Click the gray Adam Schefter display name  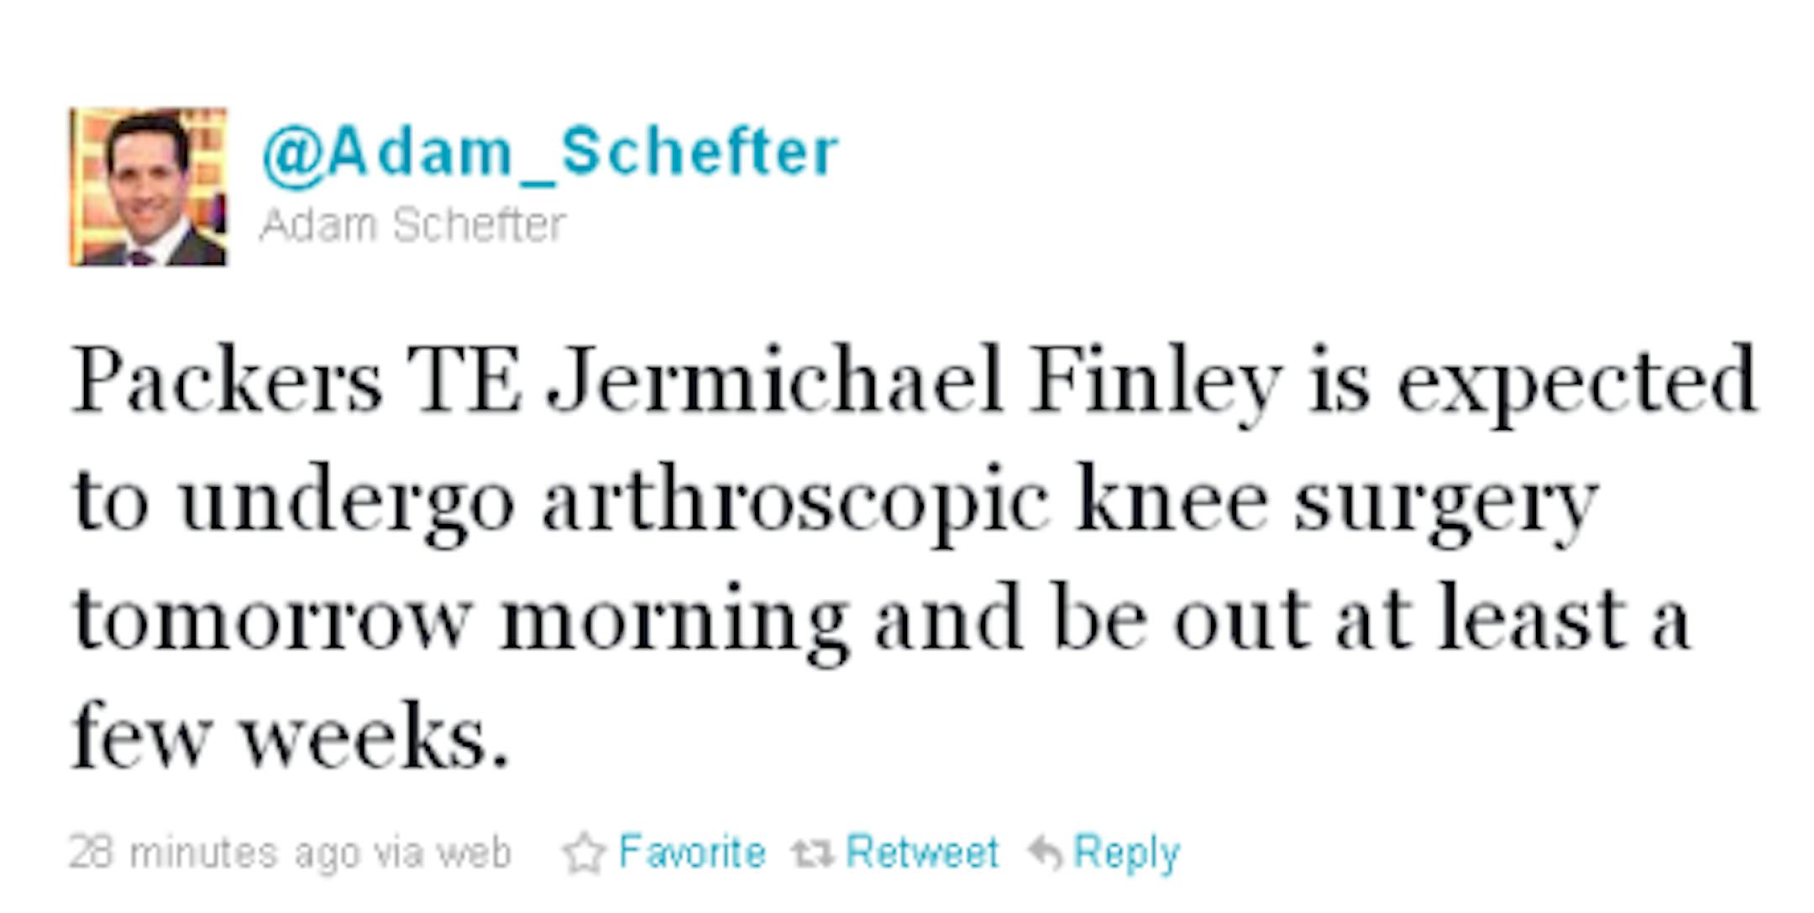click(x=413, y=225)
